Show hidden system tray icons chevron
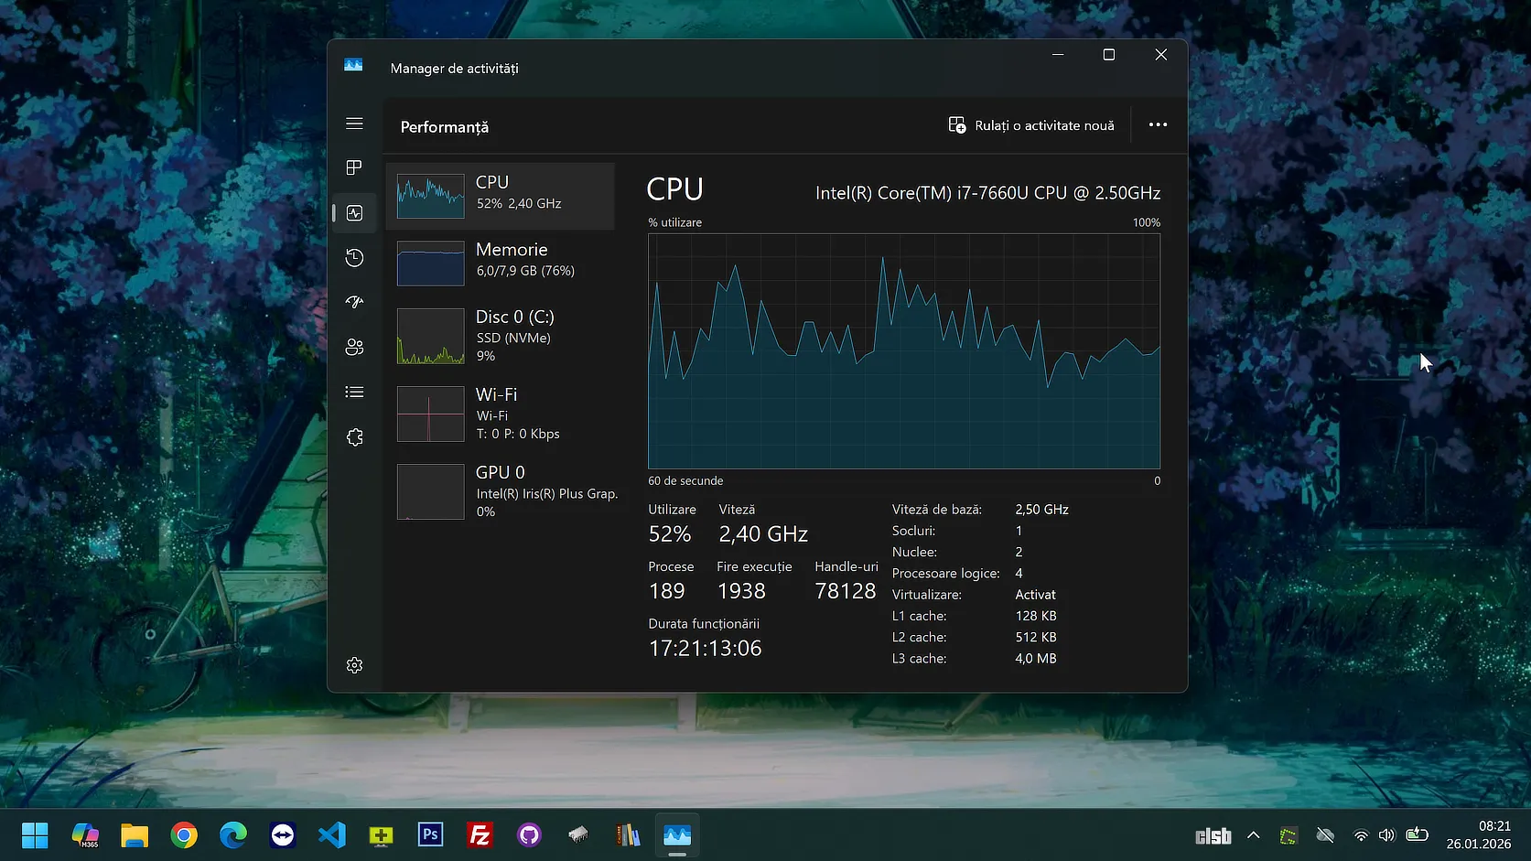Viewport: 1531px width, 861px height. (1253, 835)
